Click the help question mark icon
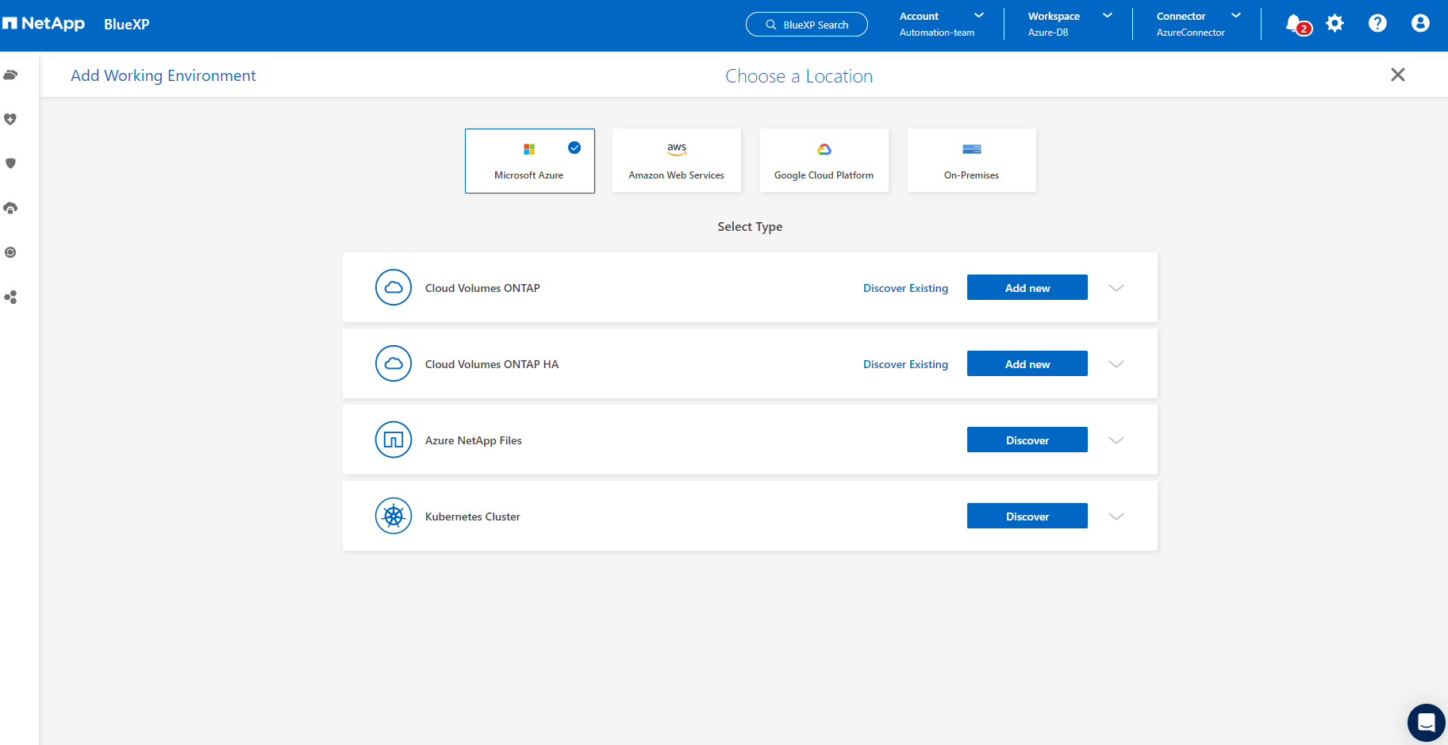This screenshot has width=1448, height=745. 1377,24
